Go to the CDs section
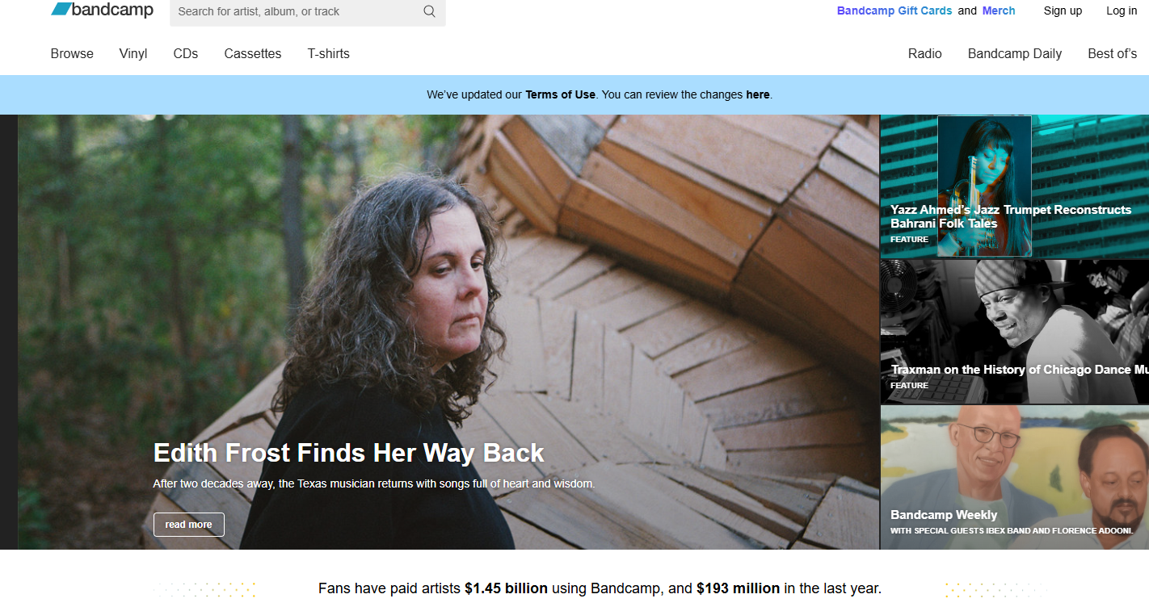The width and height of the screenshot is (1149, 611). (x=186, y=53)
